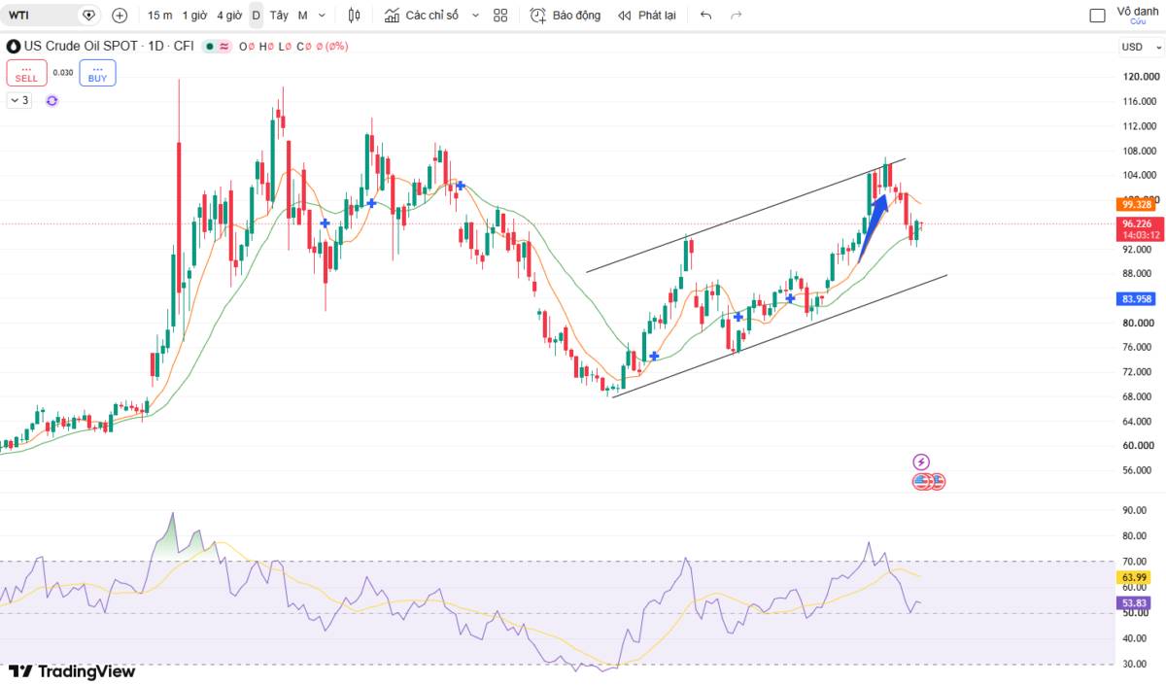The image size is (1166, 685).
Task: Click the pink approximate-data indicator icon
Action: pos(224,46)
